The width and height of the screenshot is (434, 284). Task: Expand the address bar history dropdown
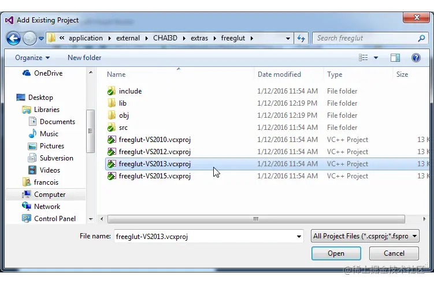288,39
